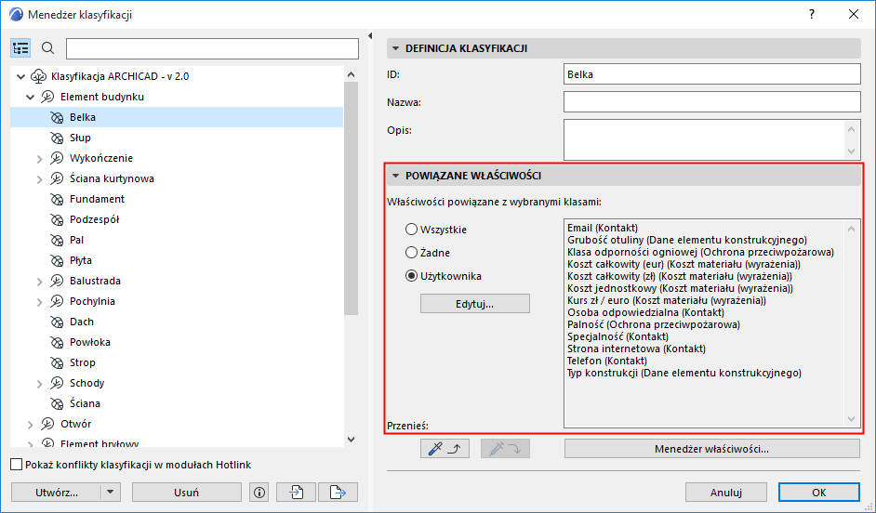Open the Utwórz dropdown arrow
The height and width of the screenshot is (513, 876).
click(x=111, y=493)
